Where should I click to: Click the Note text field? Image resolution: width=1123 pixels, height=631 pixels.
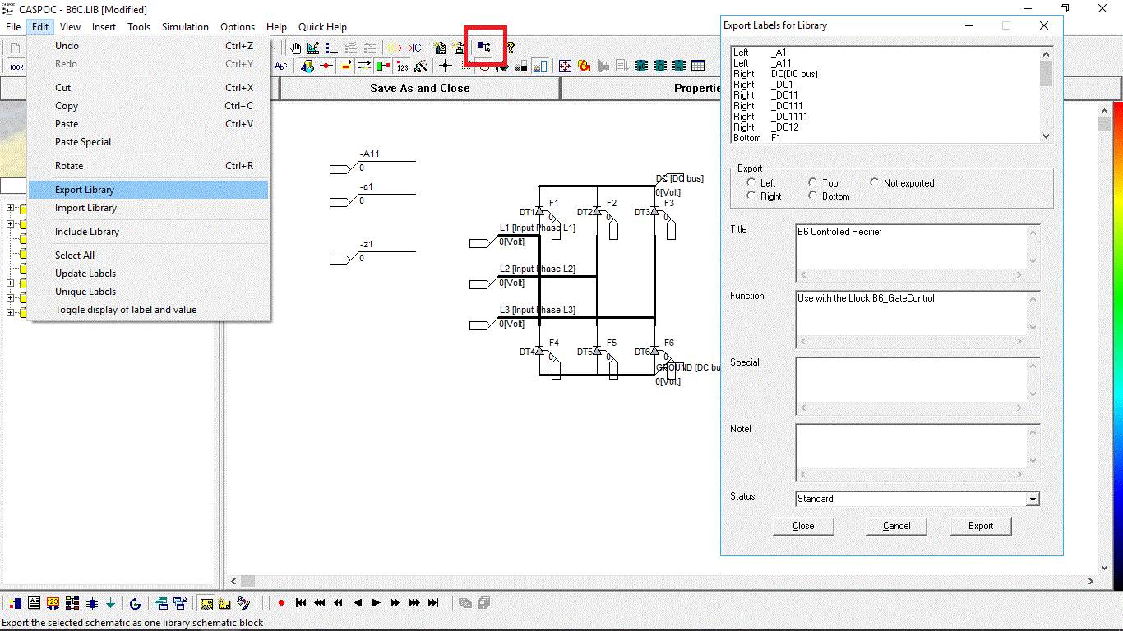(x=911, y=446)
